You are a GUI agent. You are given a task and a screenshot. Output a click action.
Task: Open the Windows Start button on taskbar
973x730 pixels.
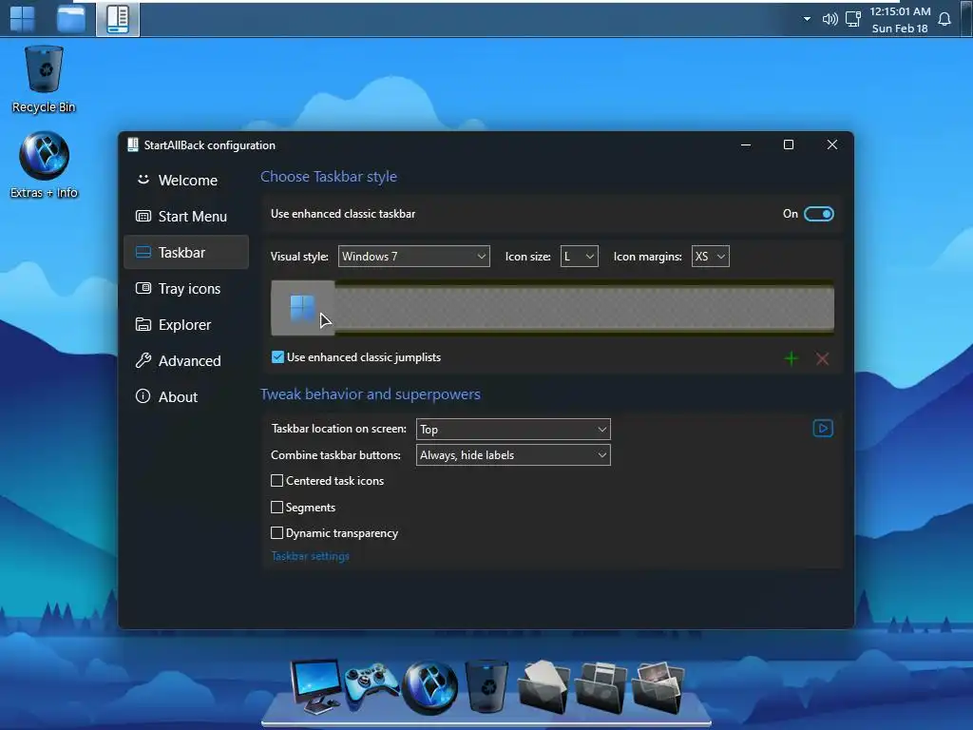[23, 19]
